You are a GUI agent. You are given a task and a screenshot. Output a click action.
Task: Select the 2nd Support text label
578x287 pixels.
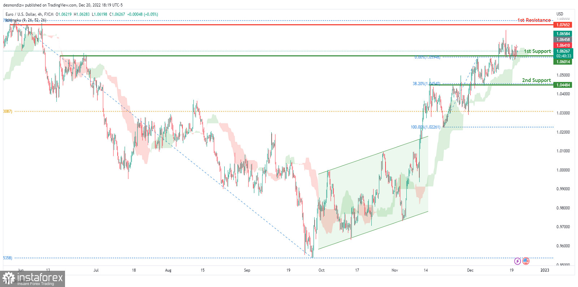point(536,80)
